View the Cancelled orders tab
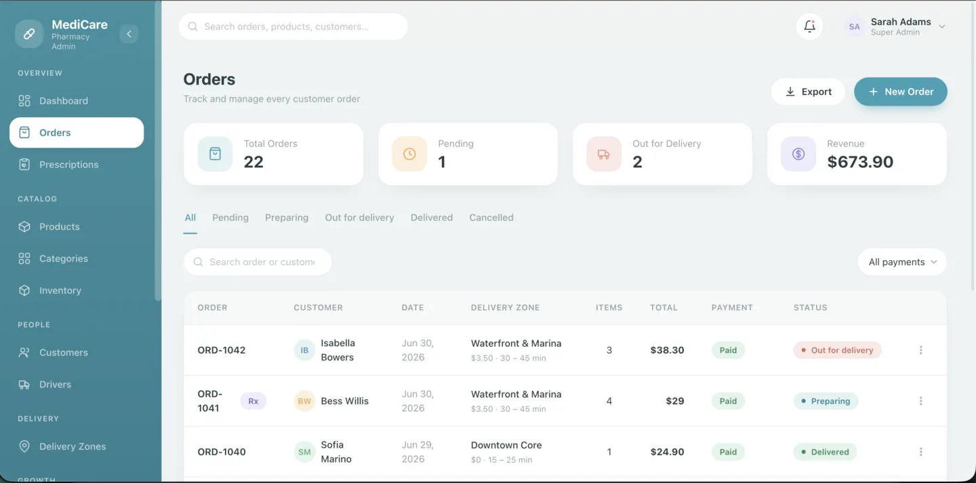This screenshot has height=483, width=976. tap(491, 217)
